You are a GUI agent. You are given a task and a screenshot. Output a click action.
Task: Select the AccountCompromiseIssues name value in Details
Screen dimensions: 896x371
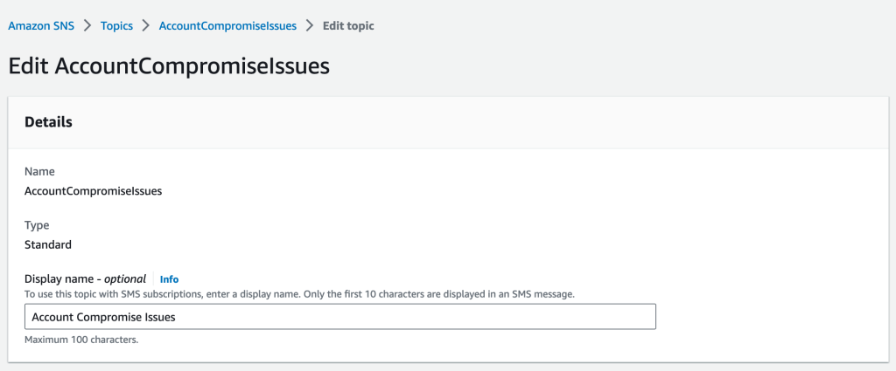tap(93, 191)
